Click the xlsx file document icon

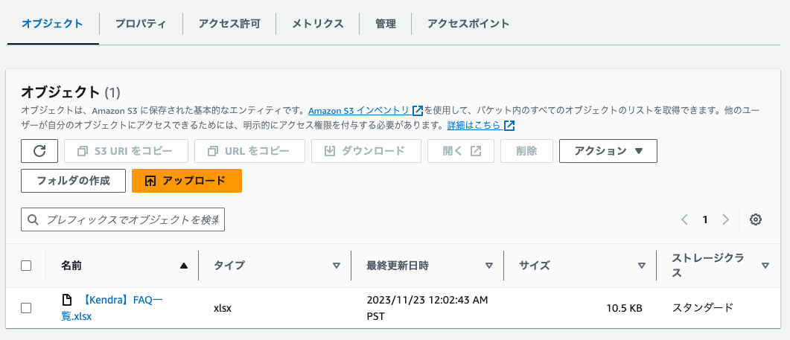pos(67,300)
